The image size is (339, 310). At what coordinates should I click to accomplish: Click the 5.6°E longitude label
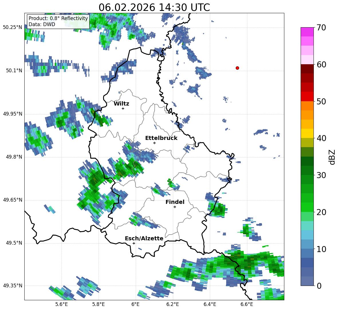[x=61, y=305]
